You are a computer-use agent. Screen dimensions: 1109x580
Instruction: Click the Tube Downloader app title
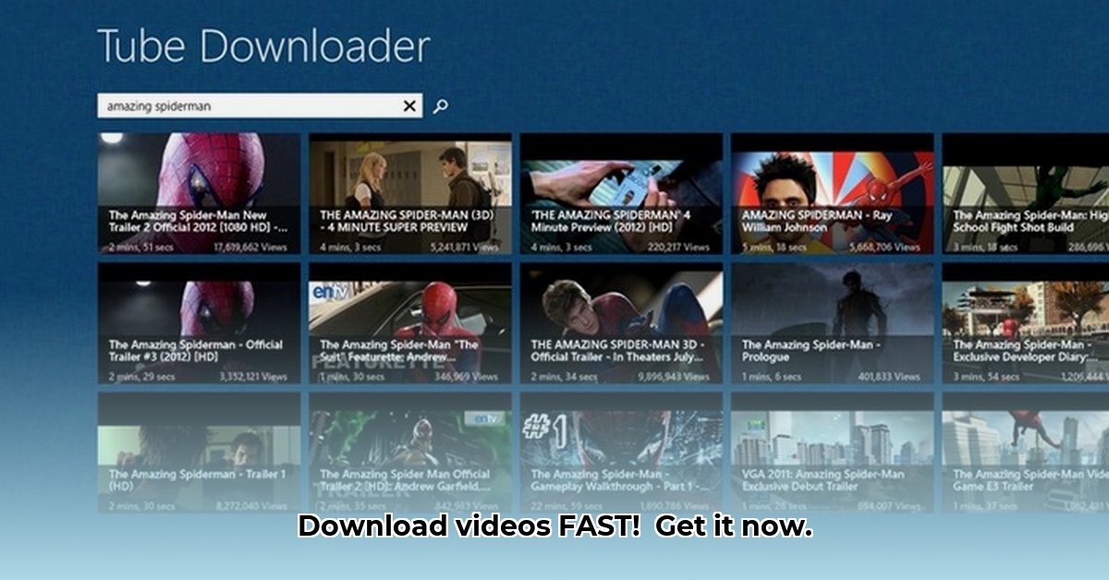263,46
